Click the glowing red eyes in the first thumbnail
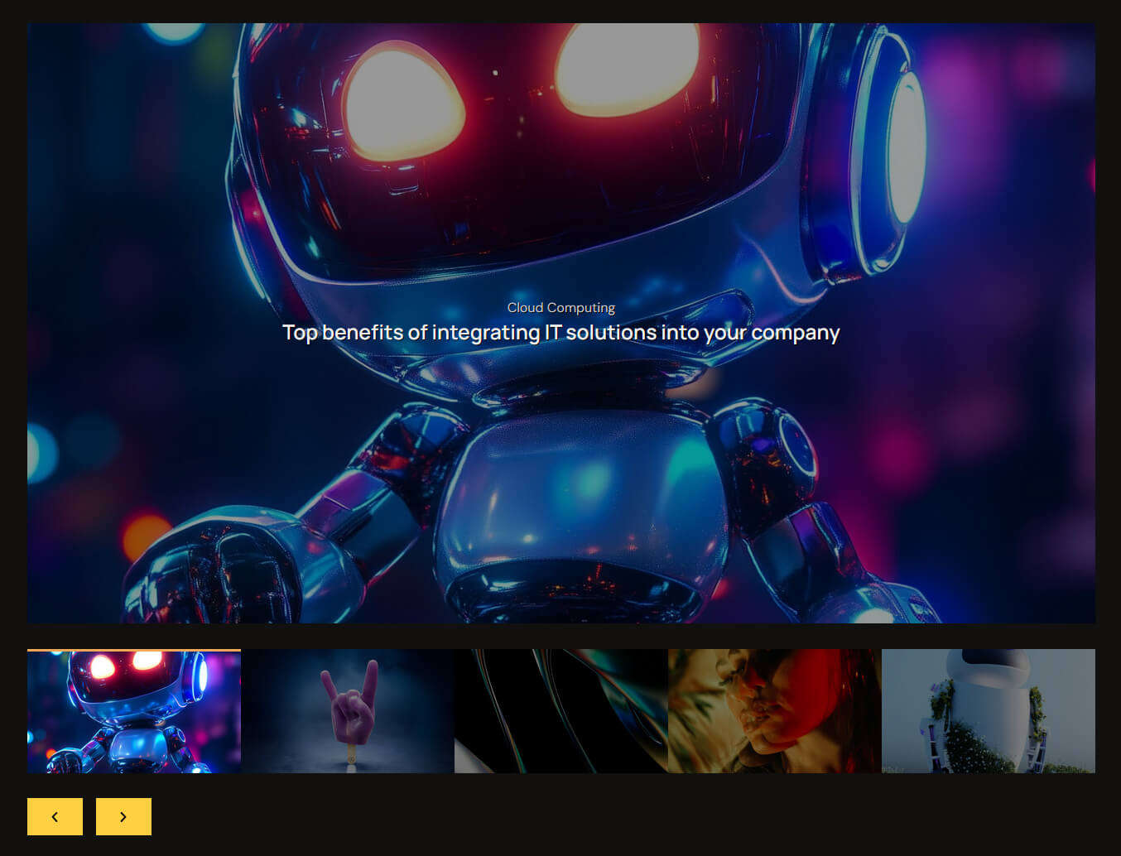The width and height of the screenshot is (1121, 856). (124, 663)
